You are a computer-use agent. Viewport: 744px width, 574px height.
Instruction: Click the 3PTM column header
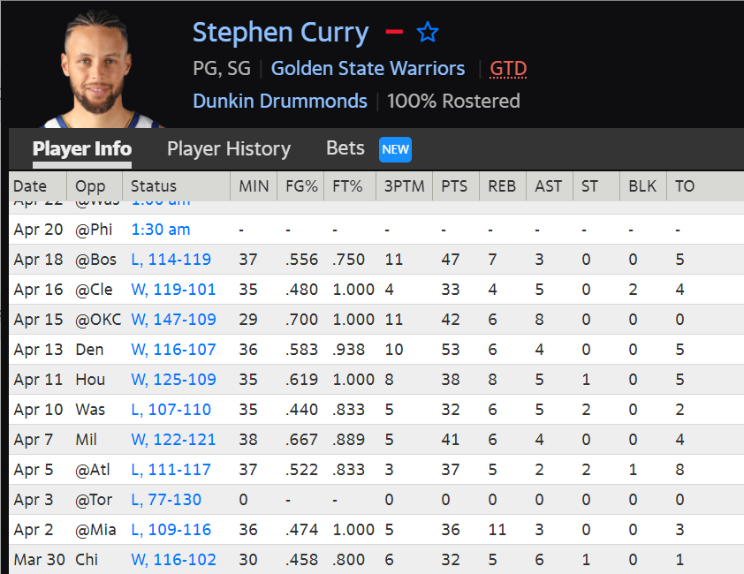point(404,186)
